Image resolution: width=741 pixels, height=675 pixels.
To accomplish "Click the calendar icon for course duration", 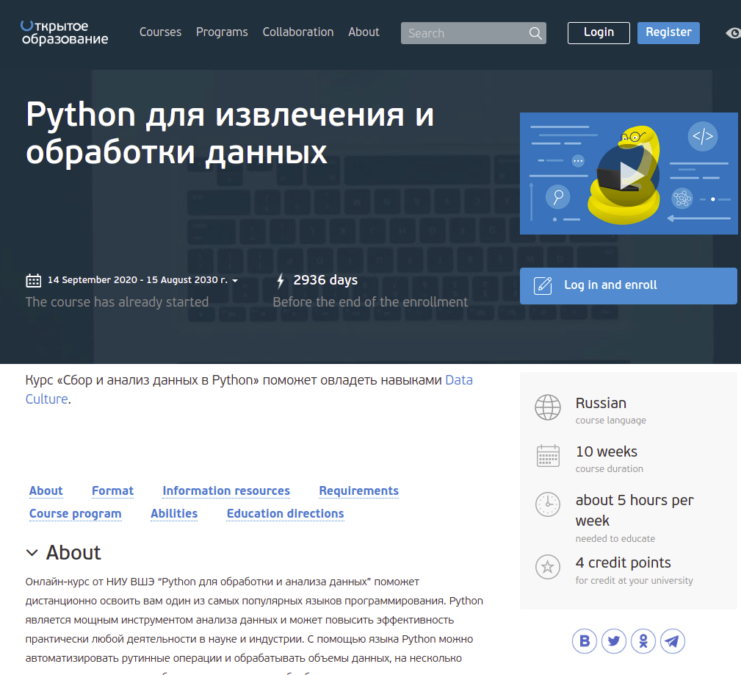I will tap(548, 456).
